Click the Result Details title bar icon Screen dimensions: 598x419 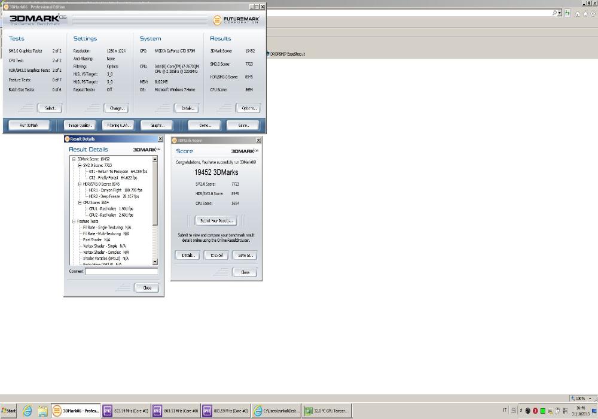(x=67, y=139)
